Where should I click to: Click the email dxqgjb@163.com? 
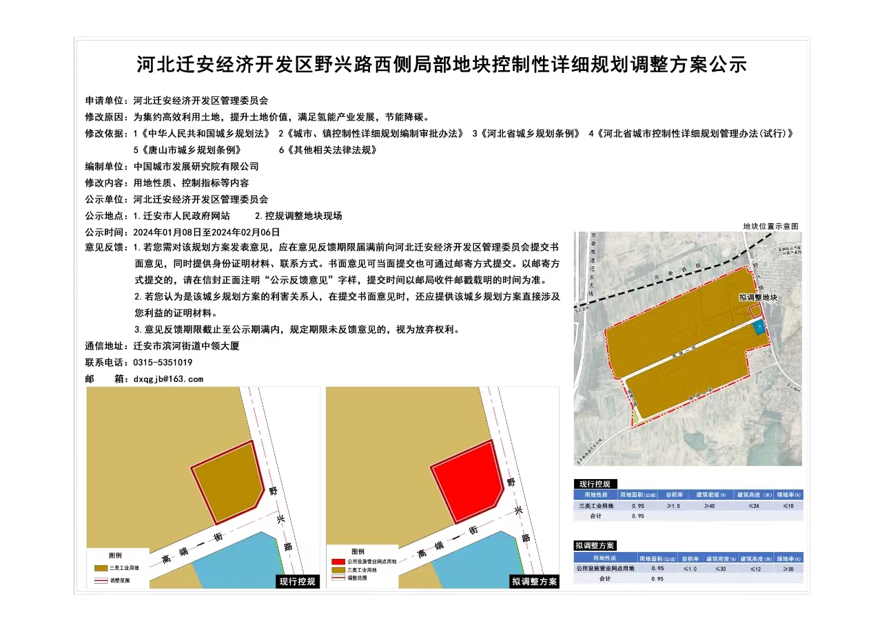(x=168, y=379)
